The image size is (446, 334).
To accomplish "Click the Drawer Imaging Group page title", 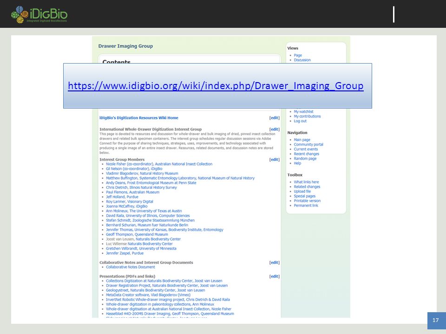I will pyautogui.click(x=125, y=46).
